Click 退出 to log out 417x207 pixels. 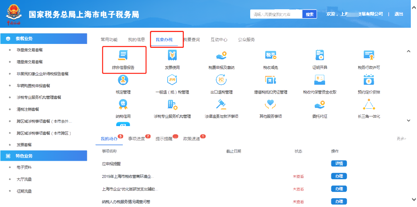(398, 14)
